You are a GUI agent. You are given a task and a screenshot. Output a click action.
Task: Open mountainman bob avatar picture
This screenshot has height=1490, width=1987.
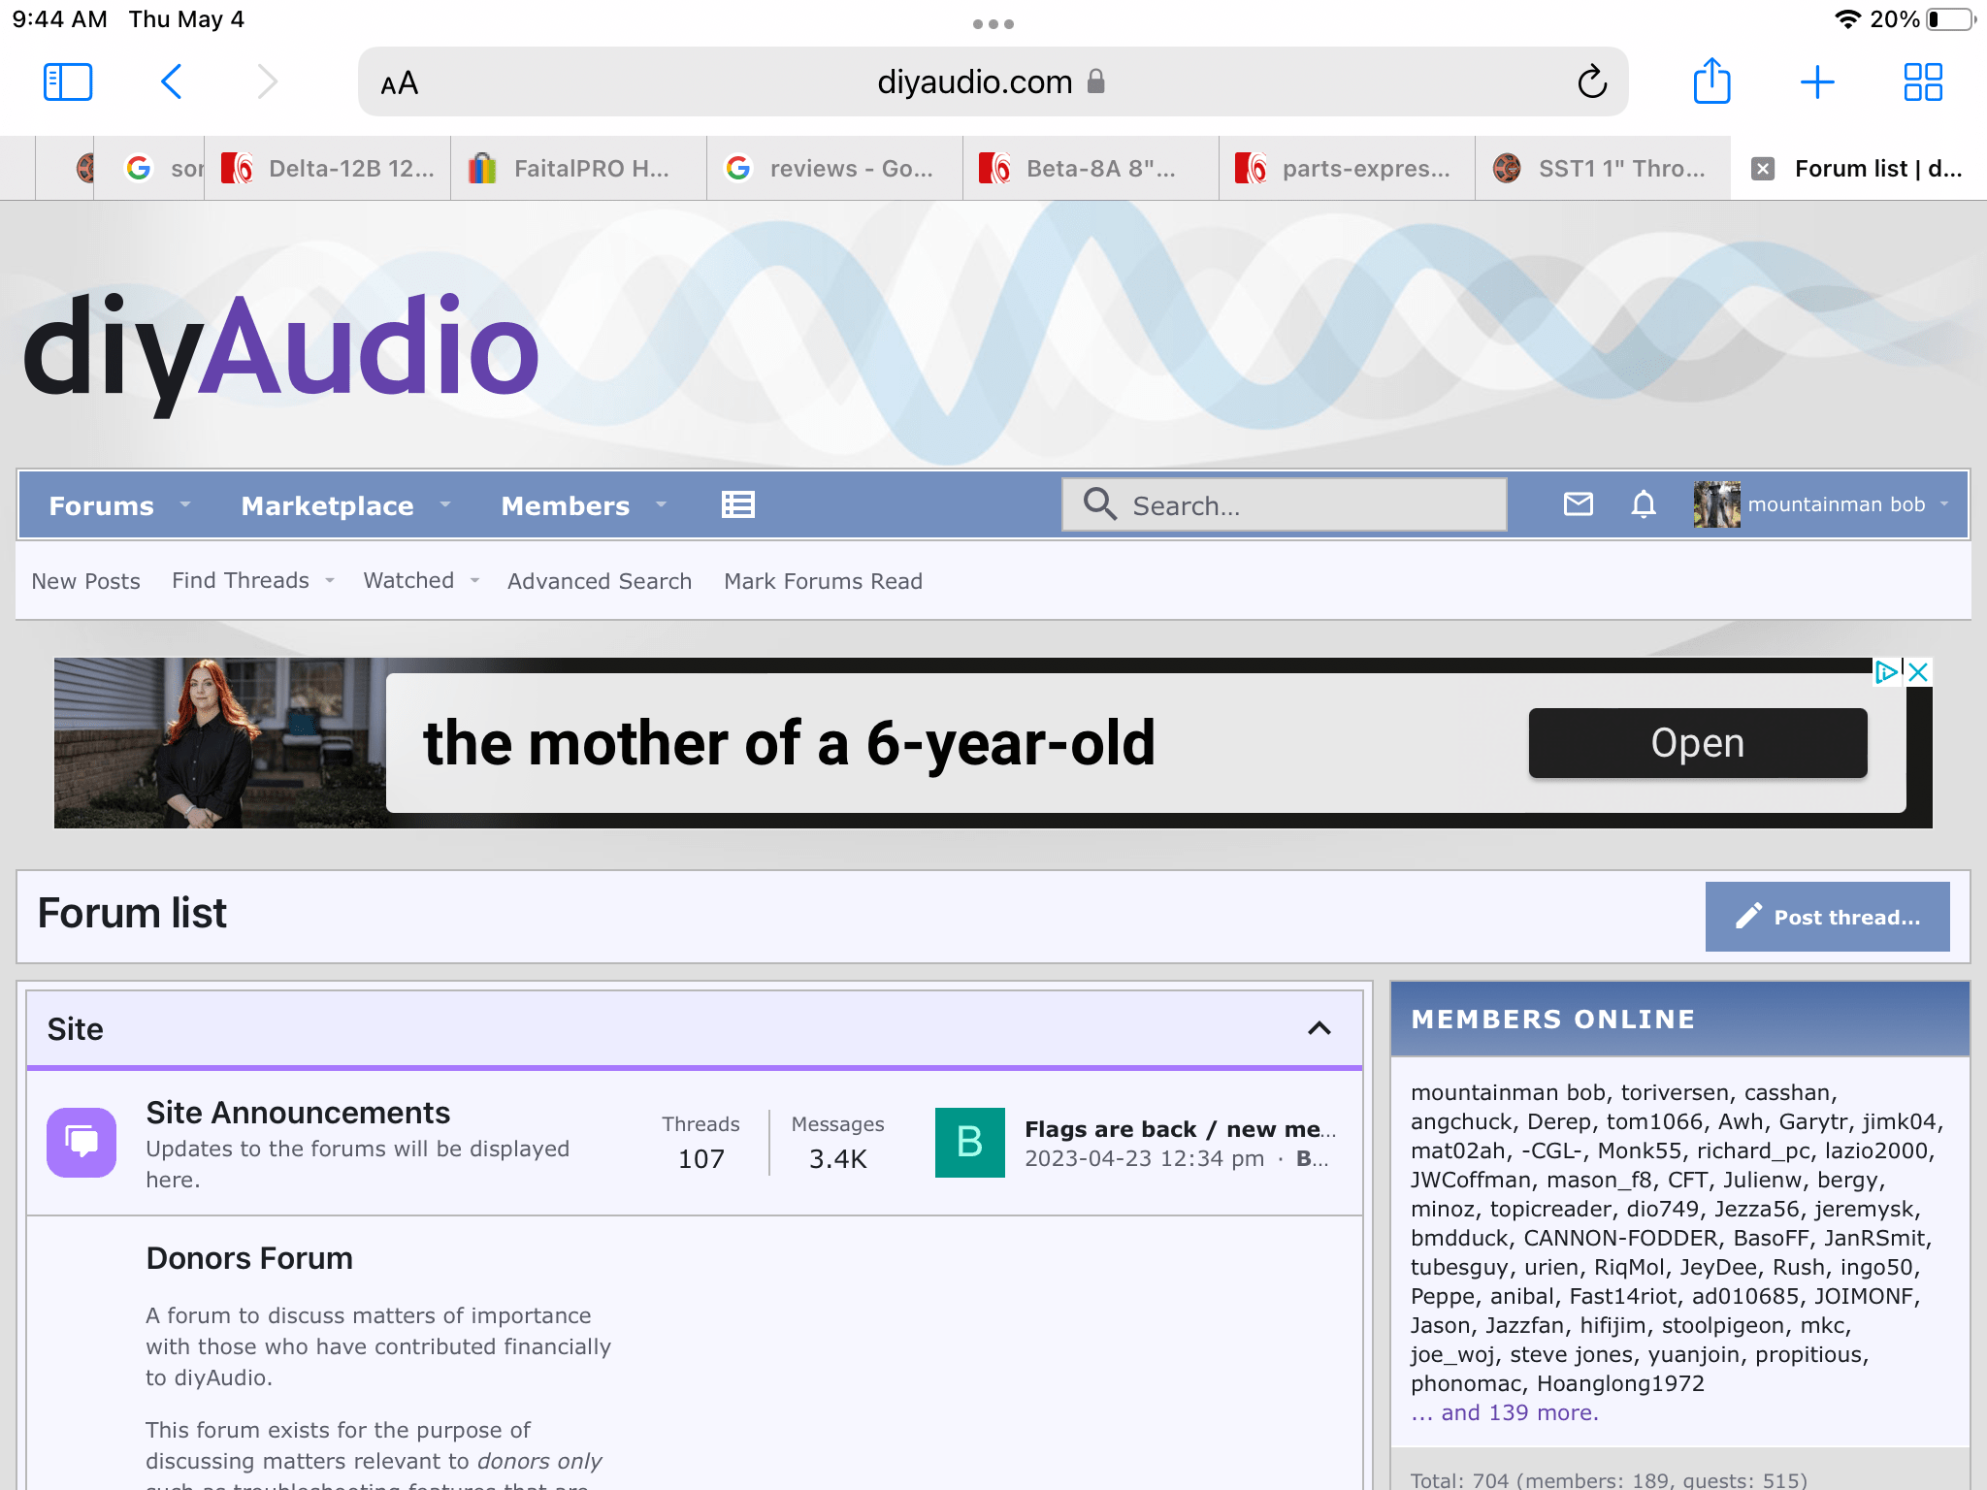[1716, 504]
